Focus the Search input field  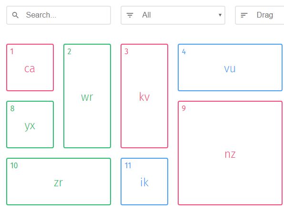59,15
